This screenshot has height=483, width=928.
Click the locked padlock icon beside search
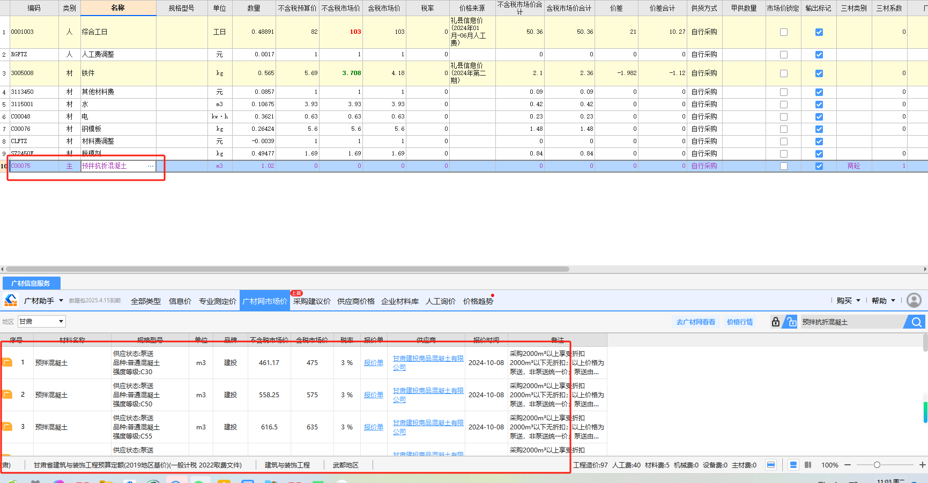coord(775,322)
